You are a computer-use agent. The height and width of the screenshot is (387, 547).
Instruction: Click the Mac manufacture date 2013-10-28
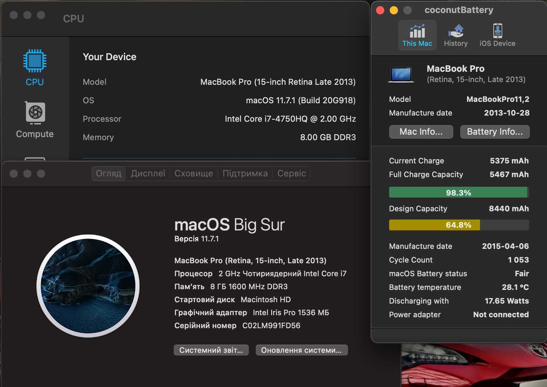(507, 113)
